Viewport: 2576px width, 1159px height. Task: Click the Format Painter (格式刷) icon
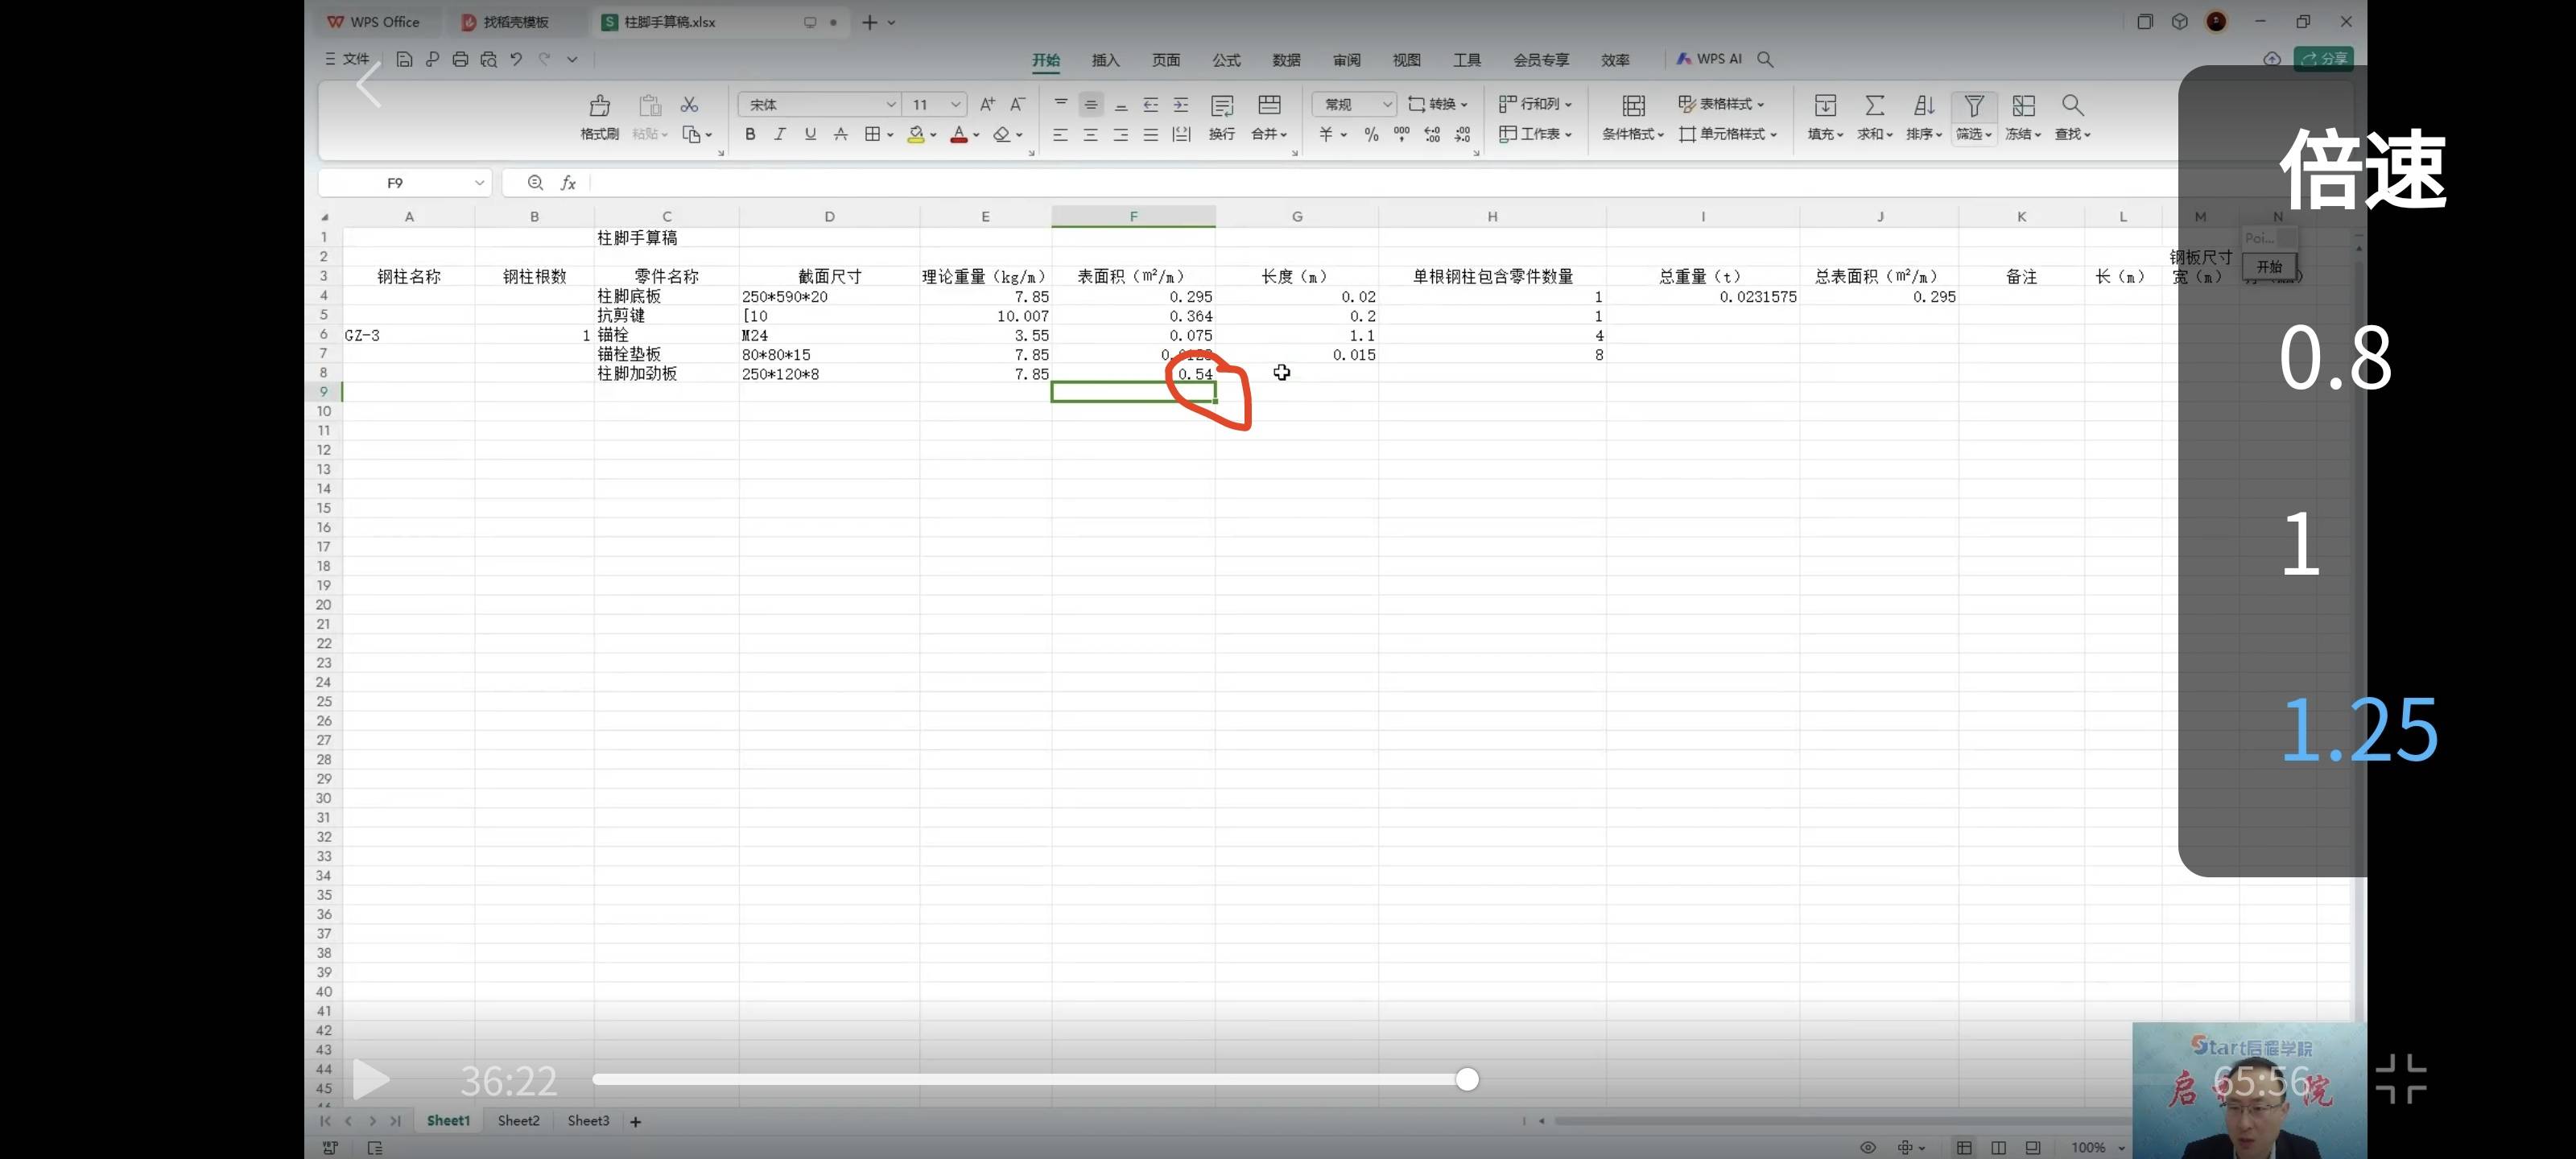coord(600,106)
